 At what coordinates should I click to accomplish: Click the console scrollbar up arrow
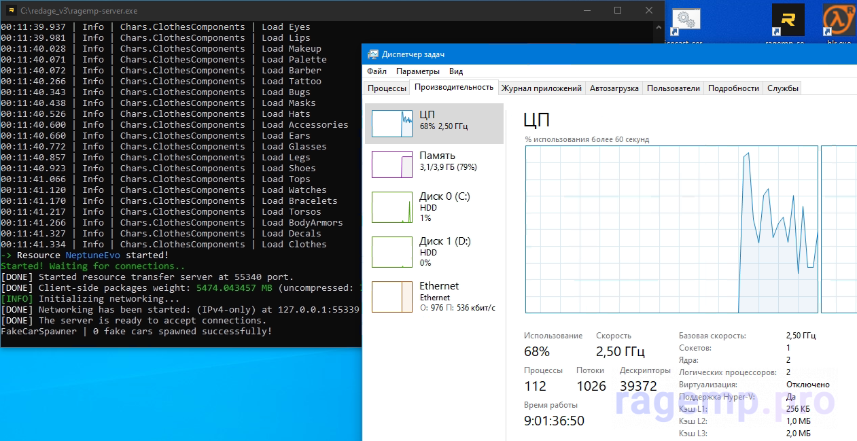coord(659,27)
